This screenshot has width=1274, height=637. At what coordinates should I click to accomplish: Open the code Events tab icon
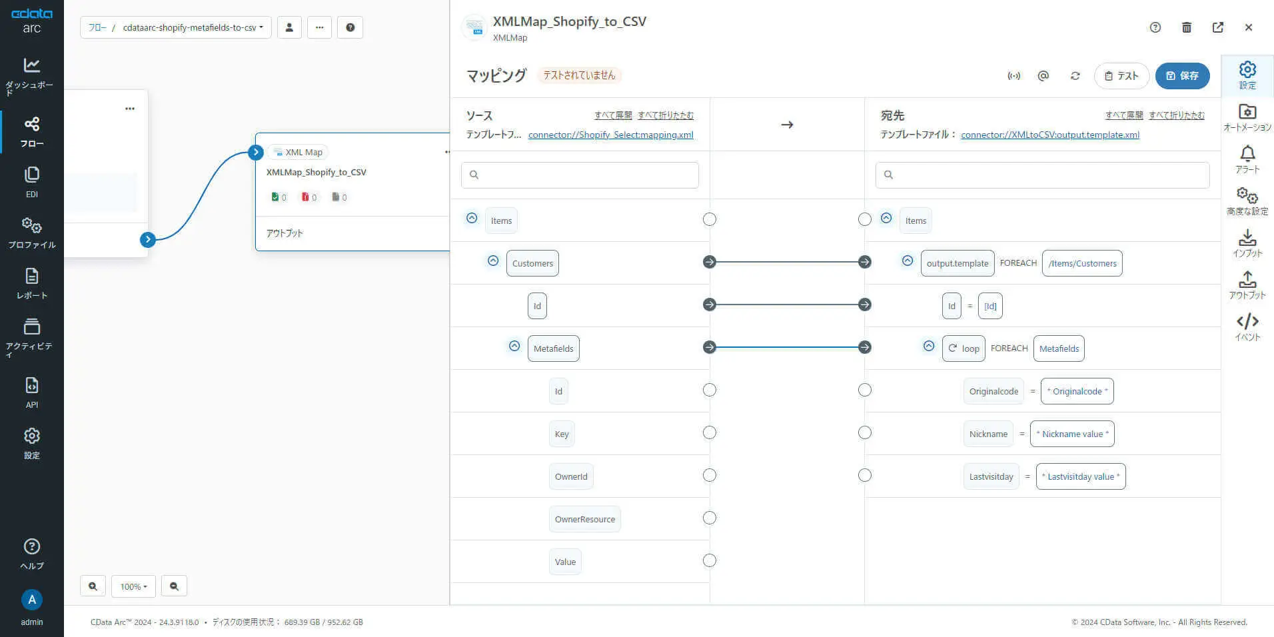1247,322
